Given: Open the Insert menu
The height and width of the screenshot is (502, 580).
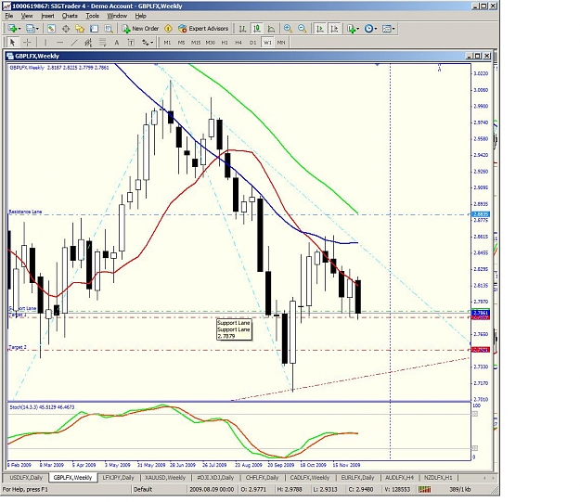Looking at the screenshot, I should pos(47,16).
